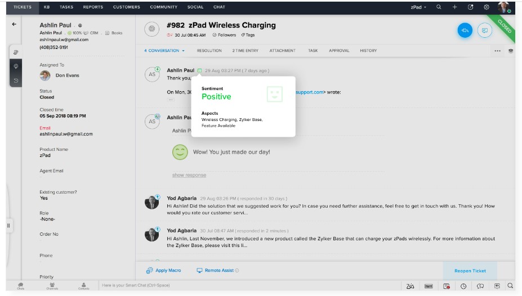Screen dimensions: 522x296
Task: Click the support.com email link
Action: coord(309,92)
